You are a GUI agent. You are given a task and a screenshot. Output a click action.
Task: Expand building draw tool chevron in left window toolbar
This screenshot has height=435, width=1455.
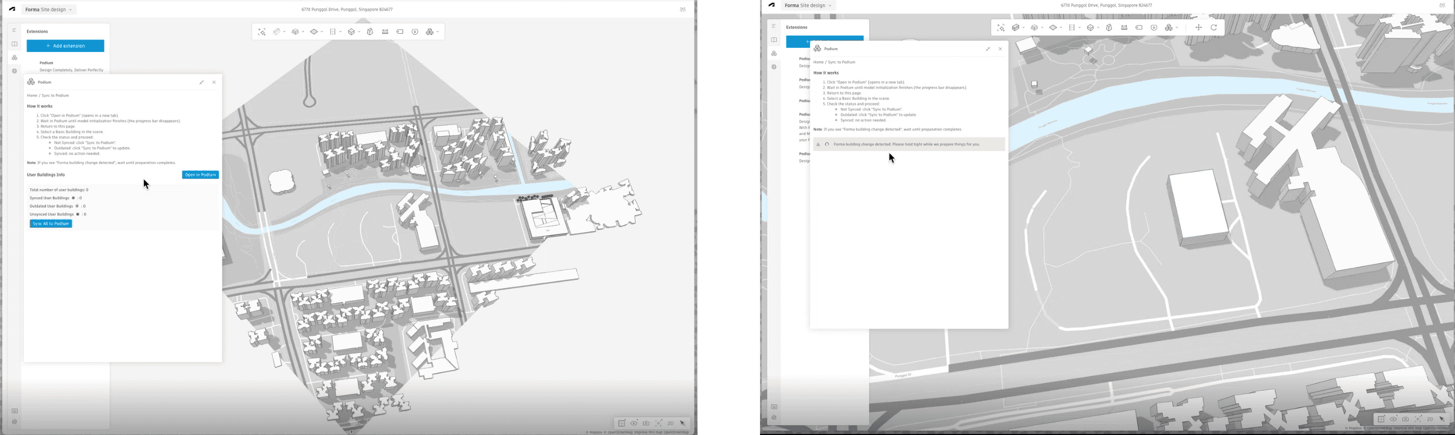coord(284,32)
